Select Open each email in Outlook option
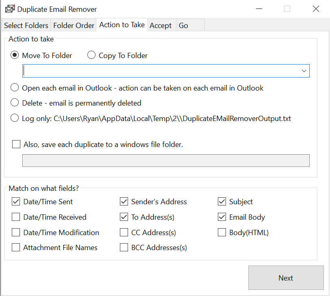The image size is (330, 296). 15,88
